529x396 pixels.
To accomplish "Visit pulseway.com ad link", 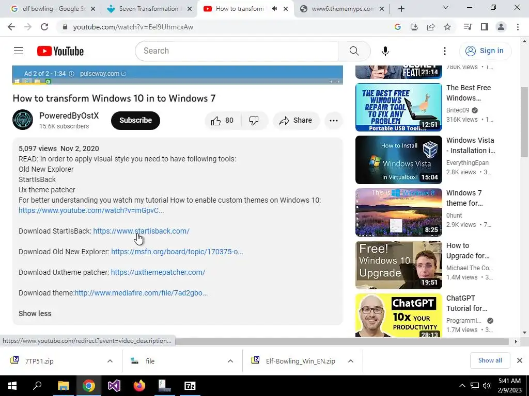I will (103, 74).
